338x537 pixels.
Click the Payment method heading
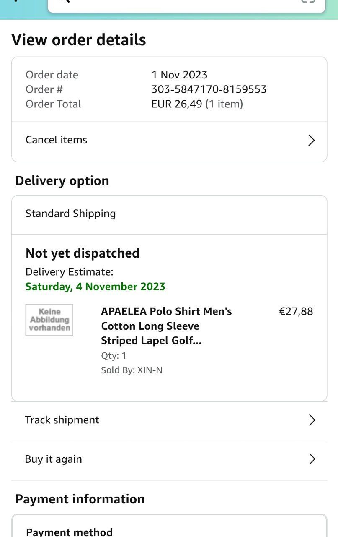click(69, 532)
